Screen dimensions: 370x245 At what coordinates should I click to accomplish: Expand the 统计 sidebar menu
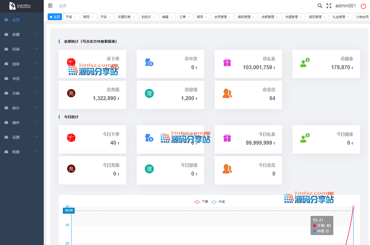coord(22,108)
